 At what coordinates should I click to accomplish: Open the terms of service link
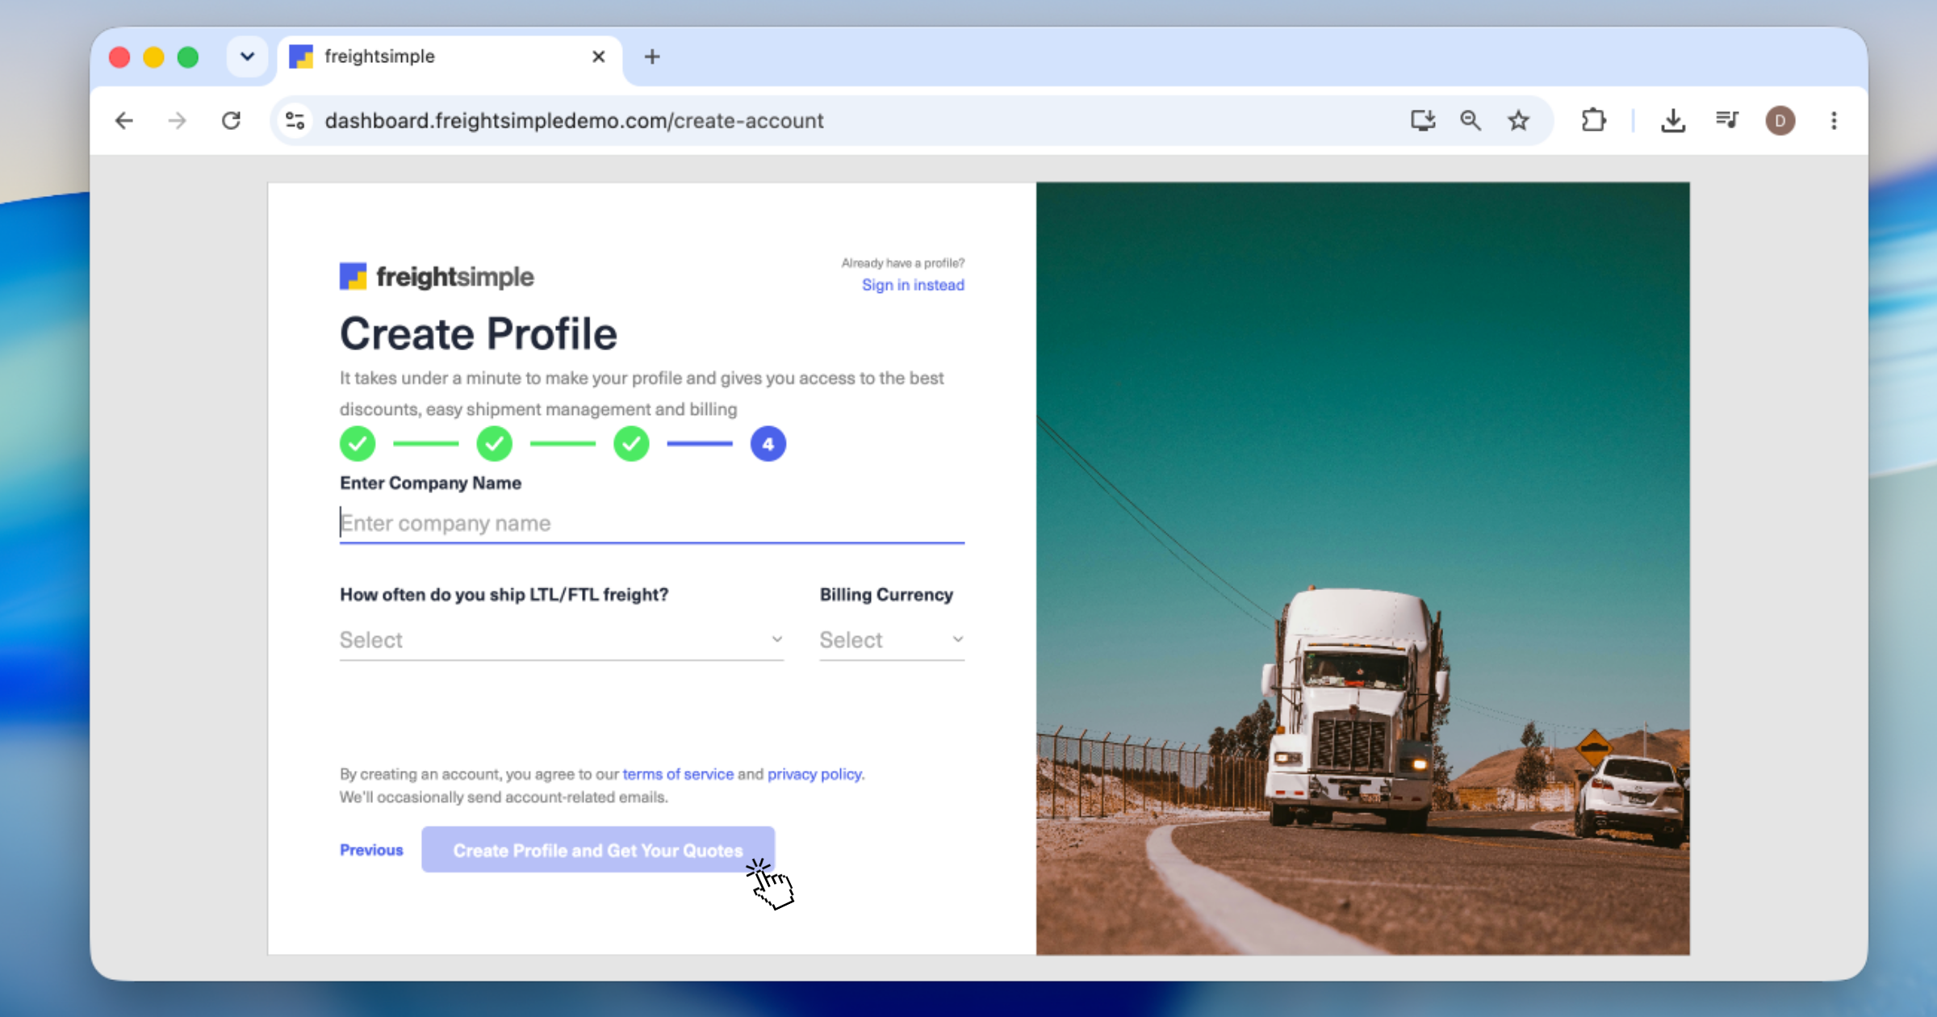click(678, 774)
